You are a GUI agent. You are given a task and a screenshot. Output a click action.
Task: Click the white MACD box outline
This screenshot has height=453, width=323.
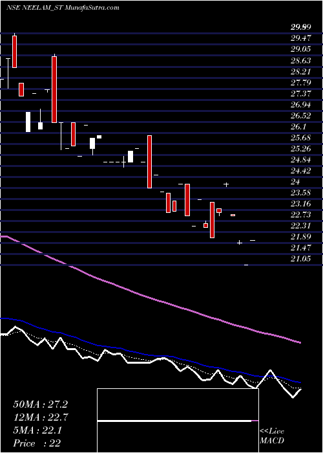coord(178,421)
